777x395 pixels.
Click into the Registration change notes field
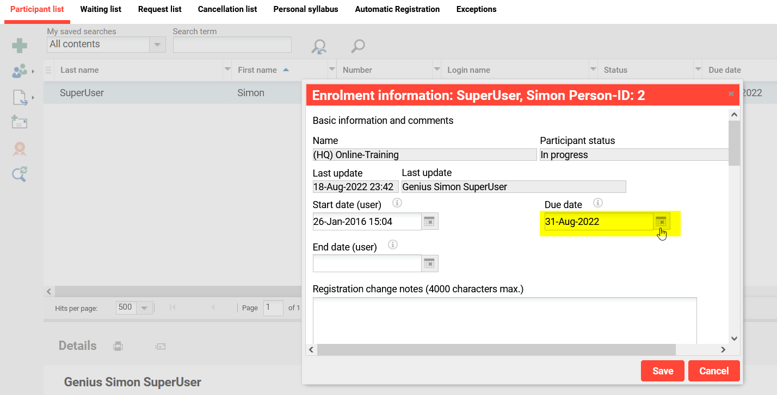[x=504, y=319]
